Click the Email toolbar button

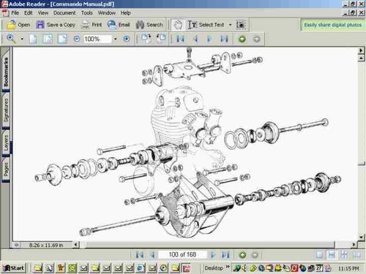[119, 25]
